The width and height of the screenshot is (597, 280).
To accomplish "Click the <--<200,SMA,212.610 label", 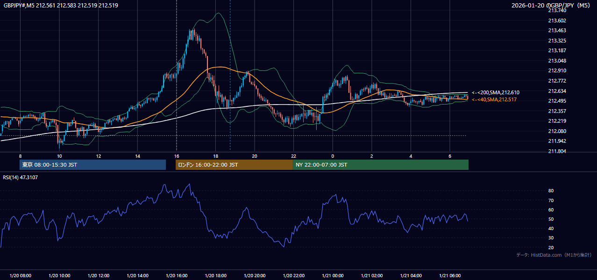I will (496, 93).
